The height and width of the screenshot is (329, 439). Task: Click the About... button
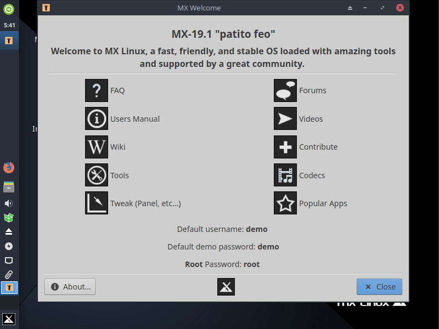70,287
